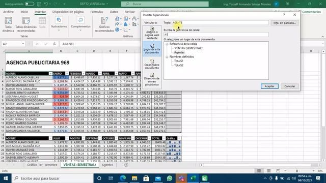326x183 pixels.
Task: Open Tablas dinámicas recomendadas
Action: point(26,24)
